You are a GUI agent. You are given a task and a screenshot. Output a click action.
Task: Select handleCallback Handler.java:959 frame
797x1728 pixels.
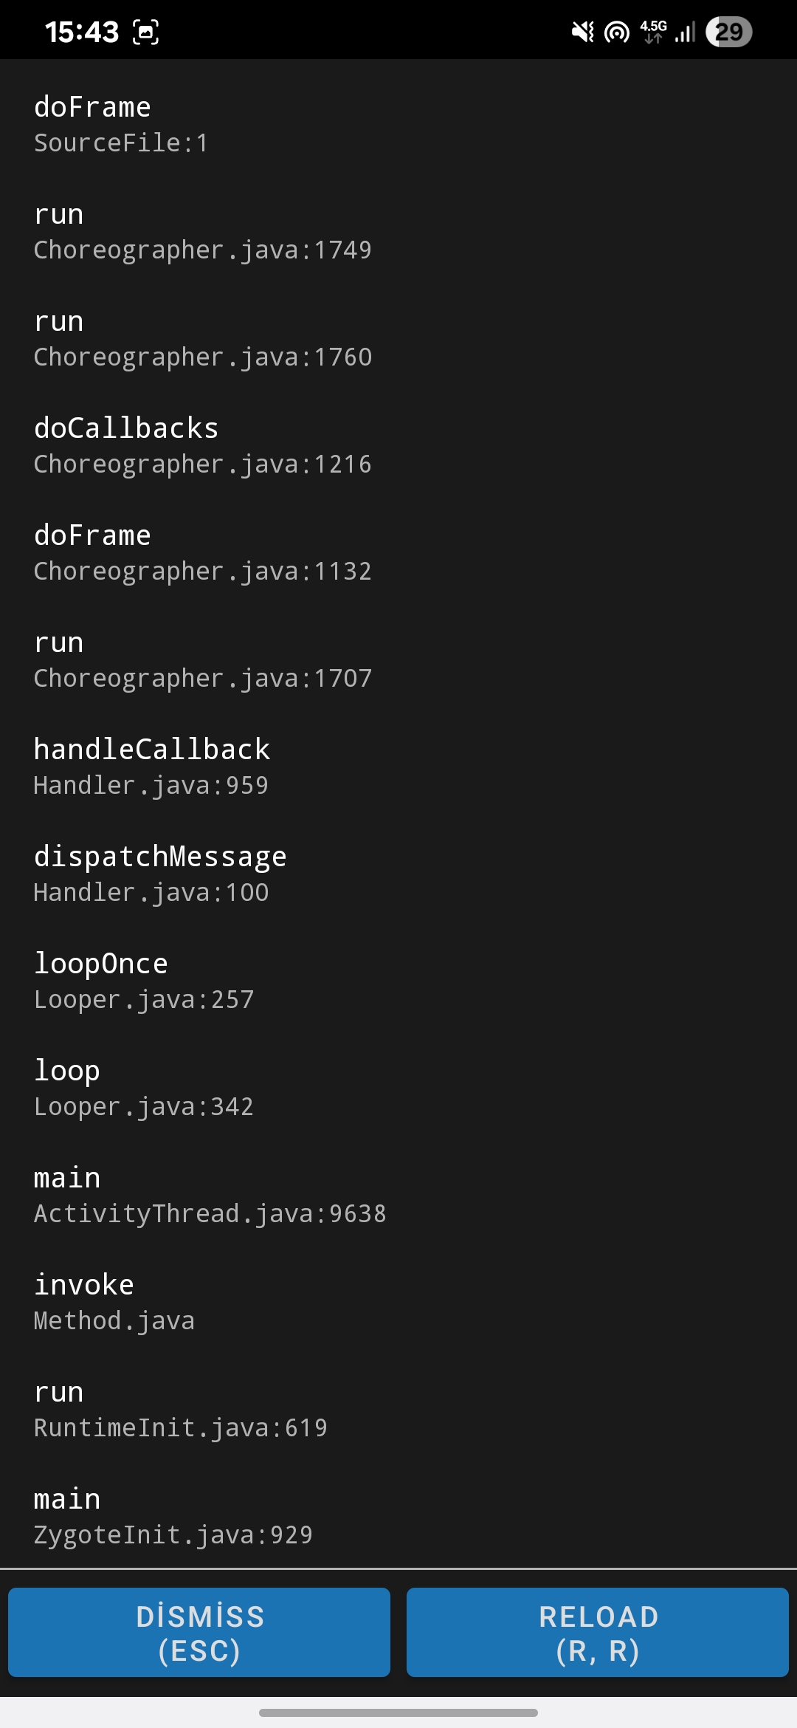click(398, 767)
